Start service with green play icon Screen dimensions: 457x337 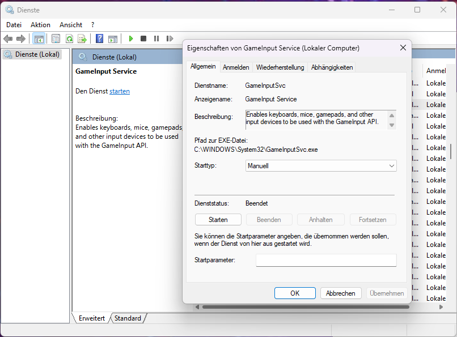[x=131, y=39]
